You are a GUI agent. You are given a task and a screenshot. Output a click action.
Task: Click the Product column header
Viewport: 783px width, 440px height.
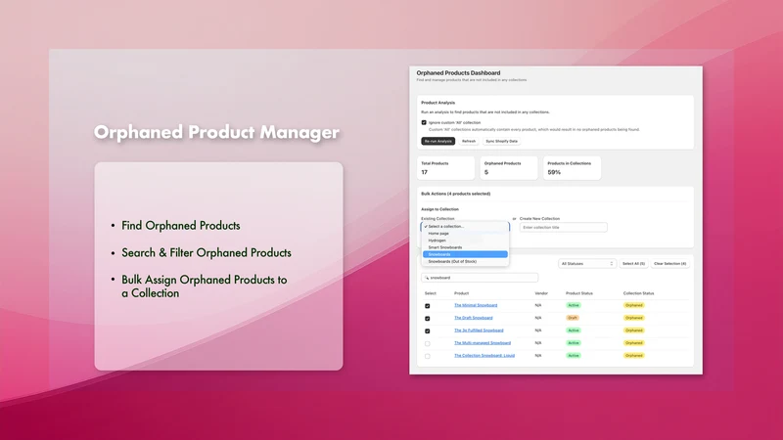click(461, 293)
